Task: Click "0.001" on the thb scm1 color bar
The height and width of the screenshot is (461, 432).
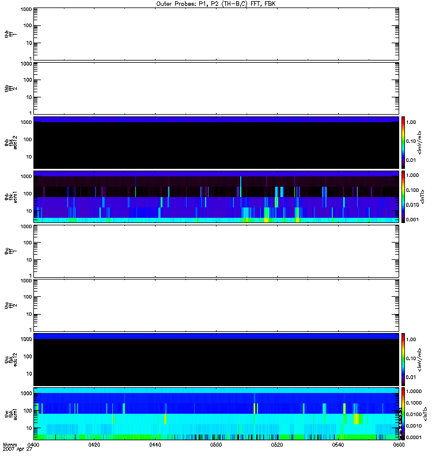Action: pos(412,220)
